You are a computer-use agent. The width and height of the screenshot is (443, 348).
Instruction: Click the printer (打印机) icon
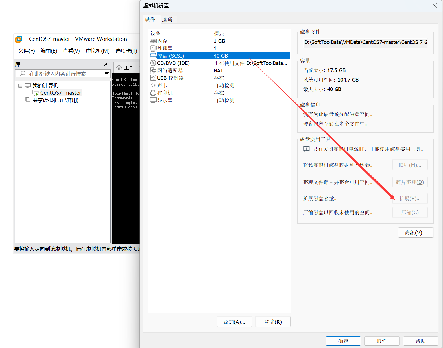pyautogui.click(x=153, y=93)
